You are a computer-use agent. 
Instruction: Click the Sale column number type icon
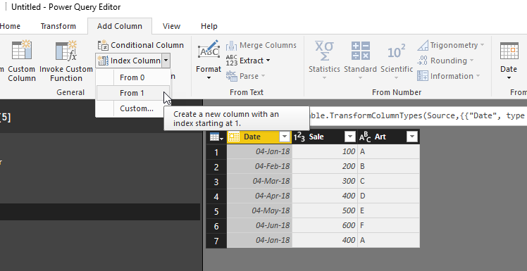tap(299, 137)
